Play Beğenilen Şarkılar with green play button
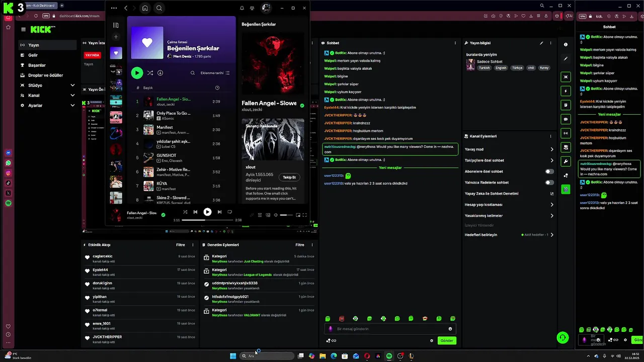Image resolution: width=644 pixels, height=362 pixels. coord(137,73)
